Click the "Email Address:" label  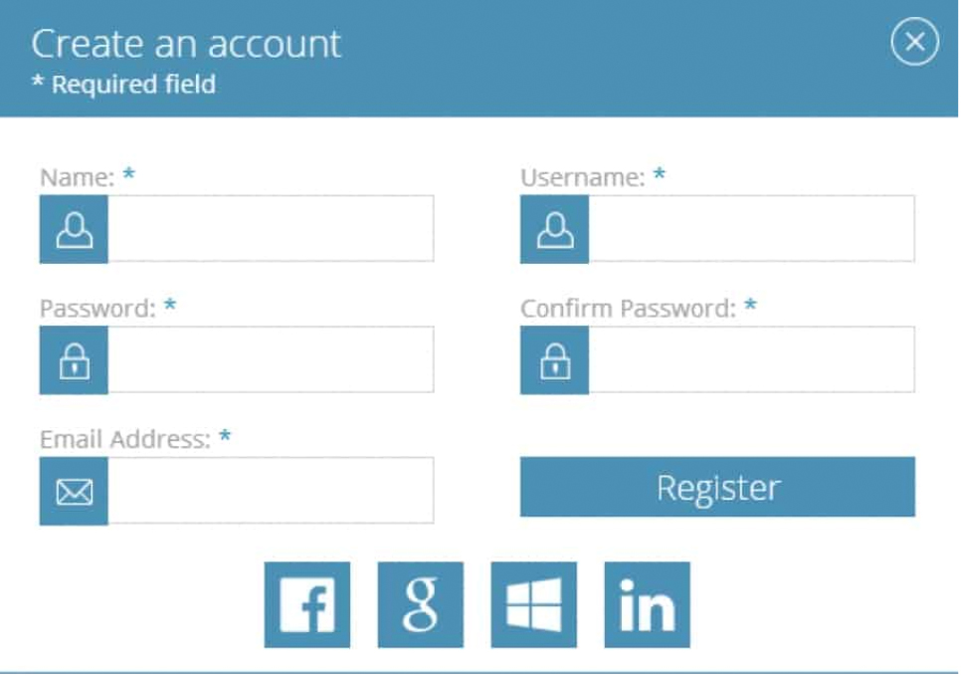(125, 439)
